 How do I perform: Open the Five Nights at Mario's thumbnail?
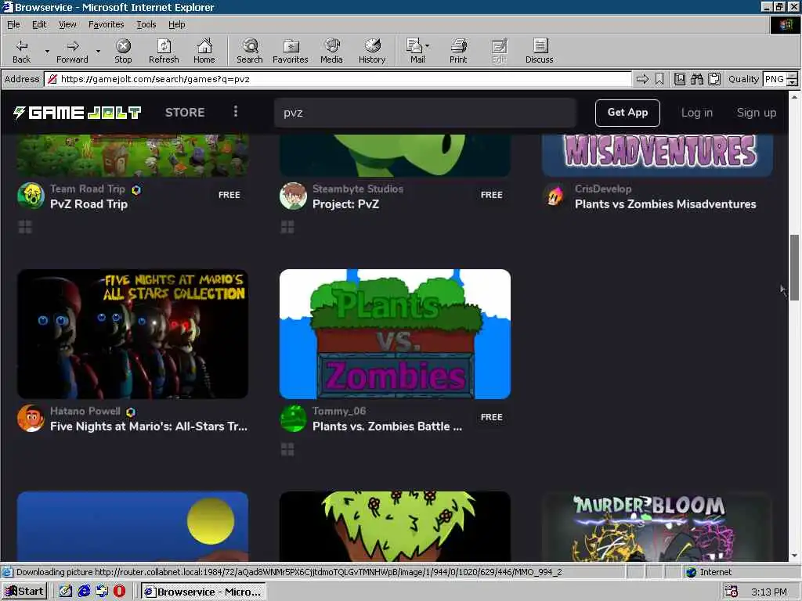point(132,334)
